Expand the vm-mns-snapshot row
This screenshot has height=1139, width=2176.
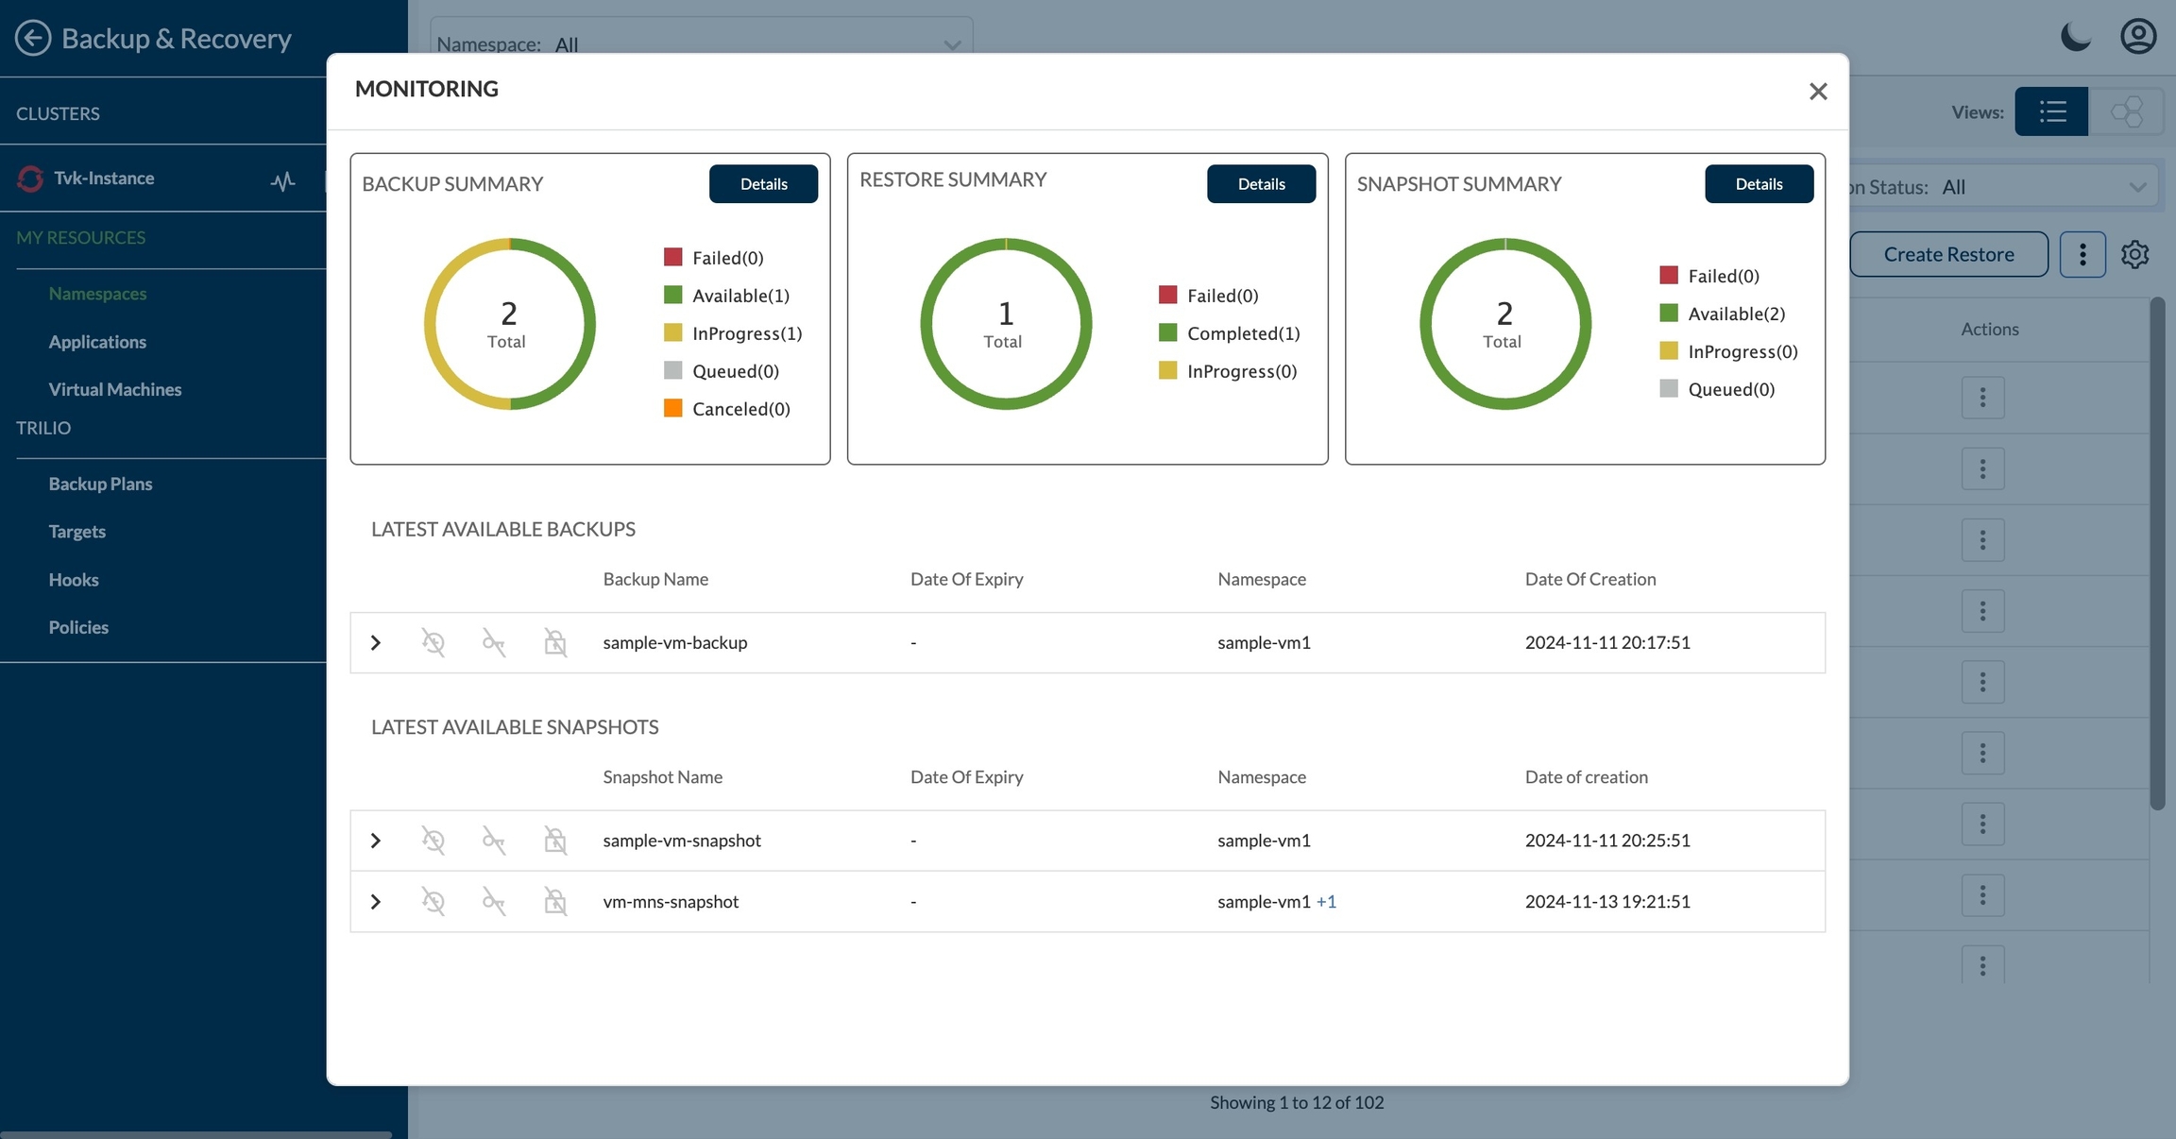click(376, 902)
